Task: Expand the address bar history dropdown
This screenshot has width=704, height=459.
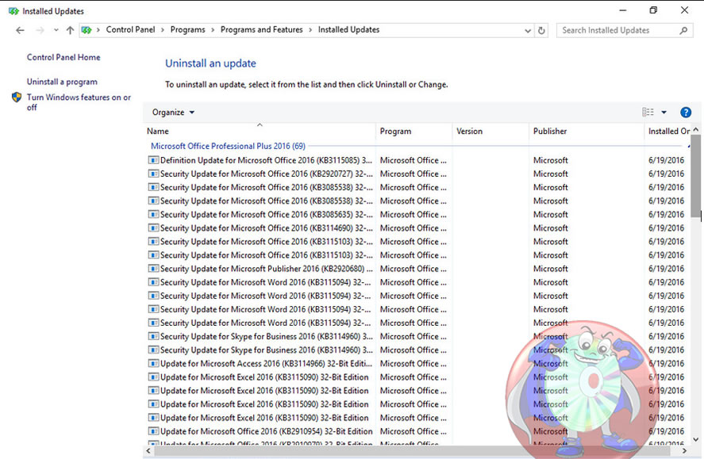Action: coord(528,30)
